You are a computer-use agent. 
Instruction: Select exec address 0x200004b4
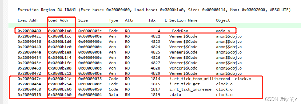(x=30, y=84)
